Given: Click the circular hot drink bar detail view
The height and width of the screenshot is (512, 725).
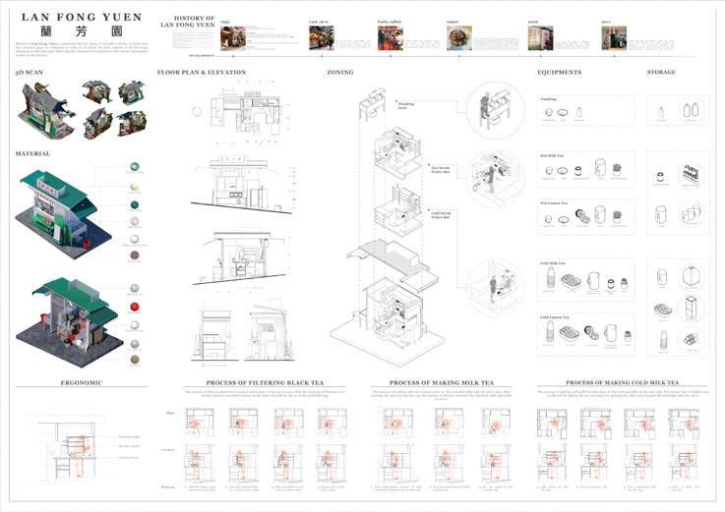Looking at the screenshot, I should [495, 178].
